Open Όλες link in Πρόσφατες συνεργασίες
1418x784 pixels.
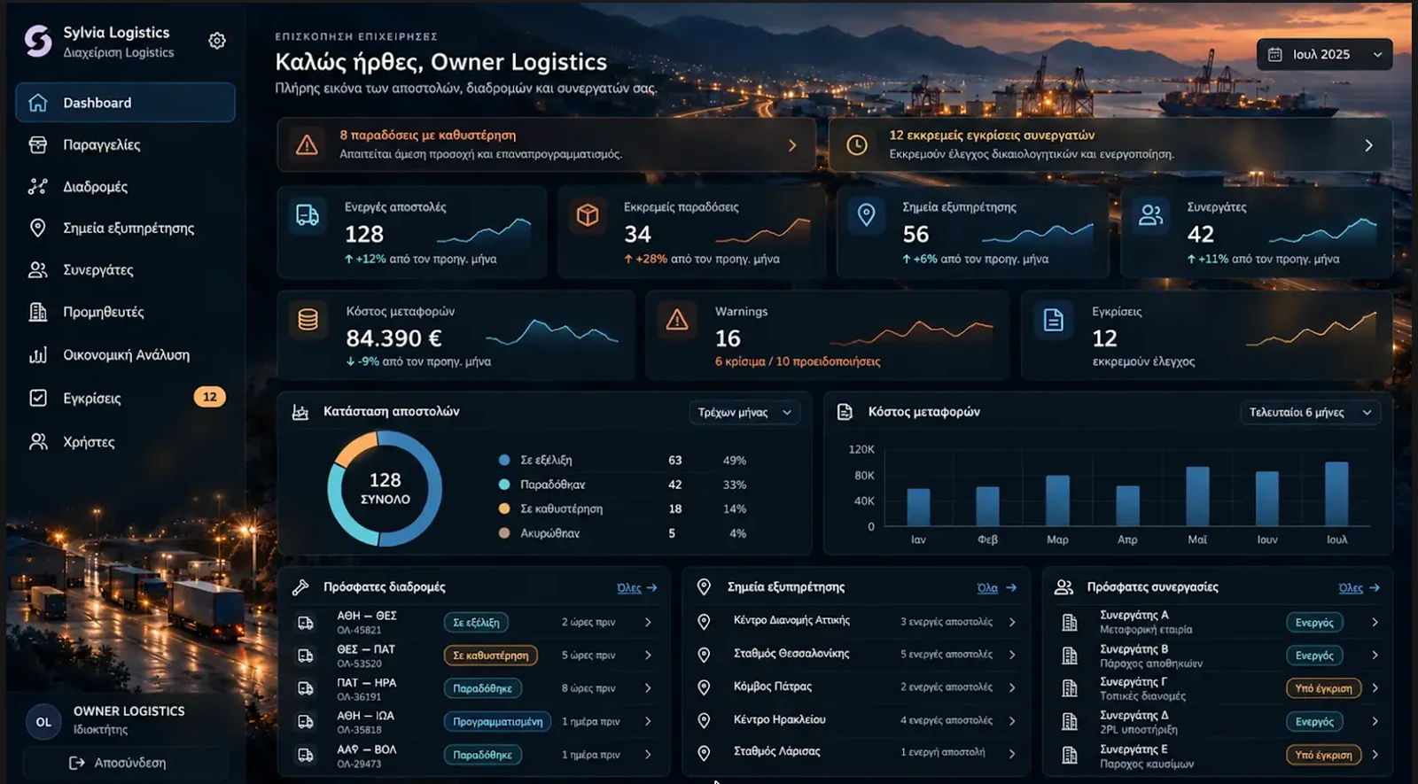pos(1359,588)
